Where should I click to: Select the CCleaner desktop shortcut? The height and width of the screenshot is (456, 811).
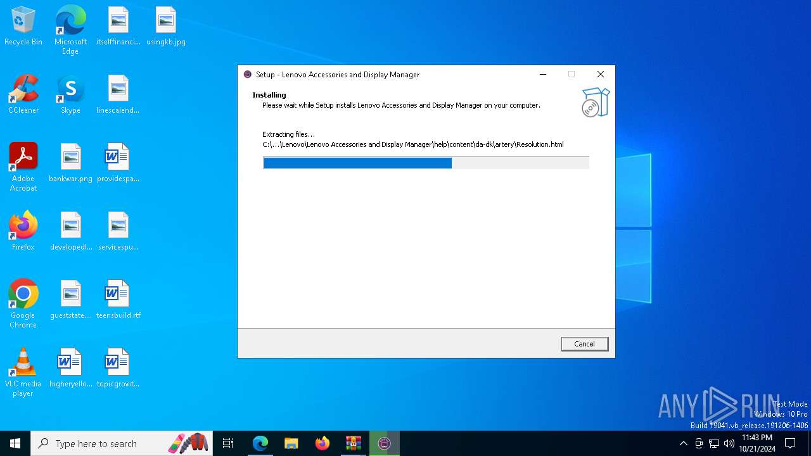click(x=23, y=95)
